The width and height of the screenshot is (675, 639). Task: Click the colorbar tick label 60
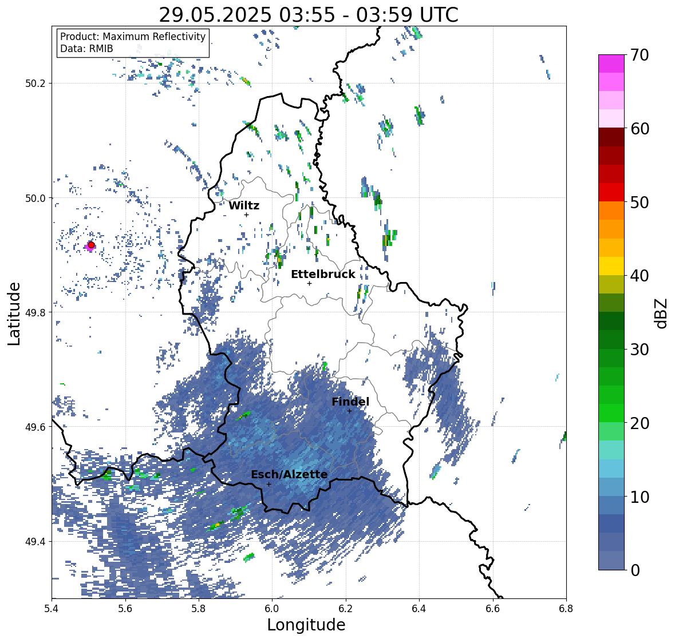click(640, 129)
